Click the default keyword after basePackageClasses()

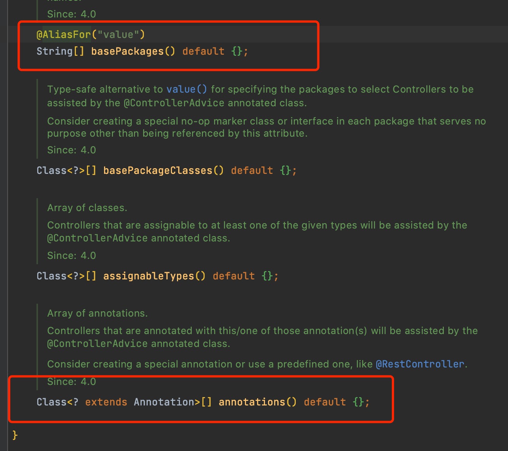(x=252, y=170)
